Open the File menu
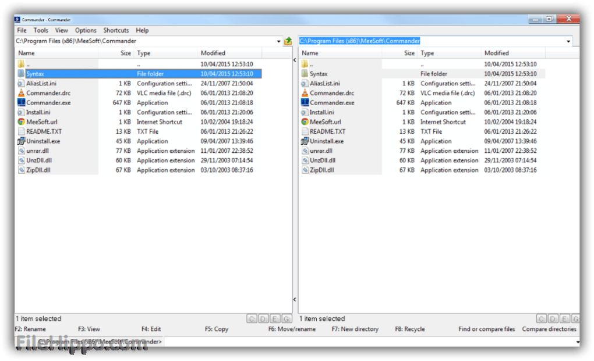This screenshot has height=361, width=594. point(22,30)
